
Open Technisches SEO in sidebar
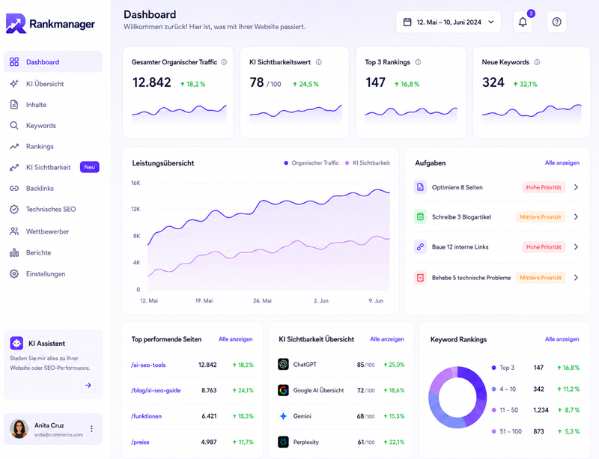tap(53, 209)
